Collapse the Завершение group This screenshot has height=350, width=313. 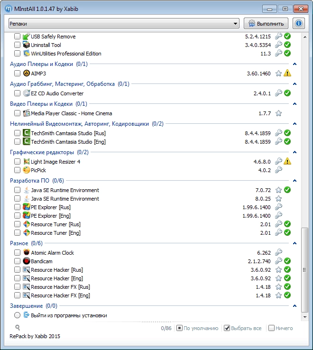(x=295, y=306)
